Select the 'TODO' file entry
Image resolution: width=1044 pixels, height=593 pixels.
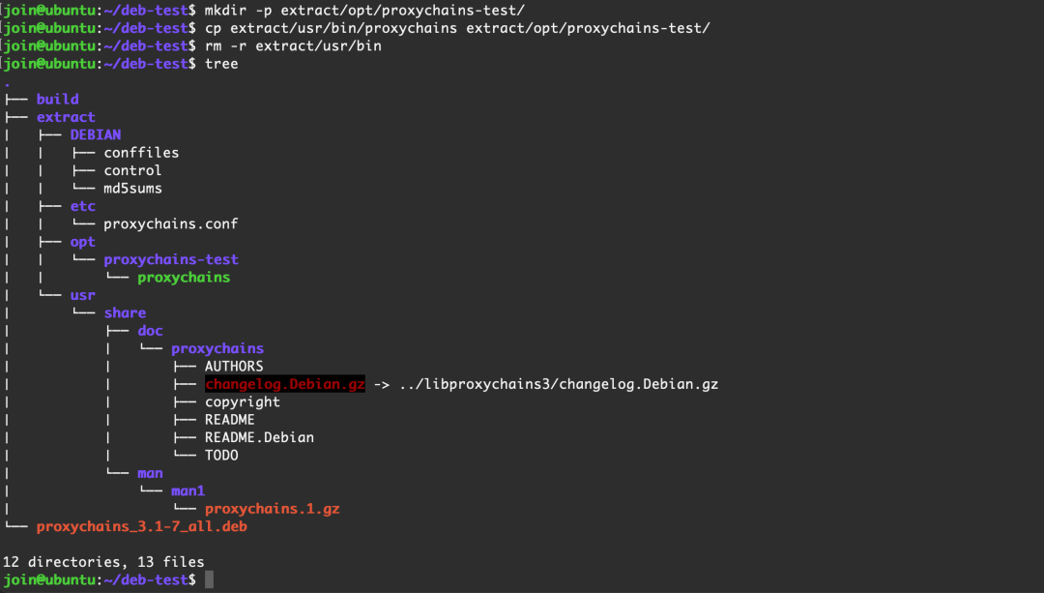221,455
